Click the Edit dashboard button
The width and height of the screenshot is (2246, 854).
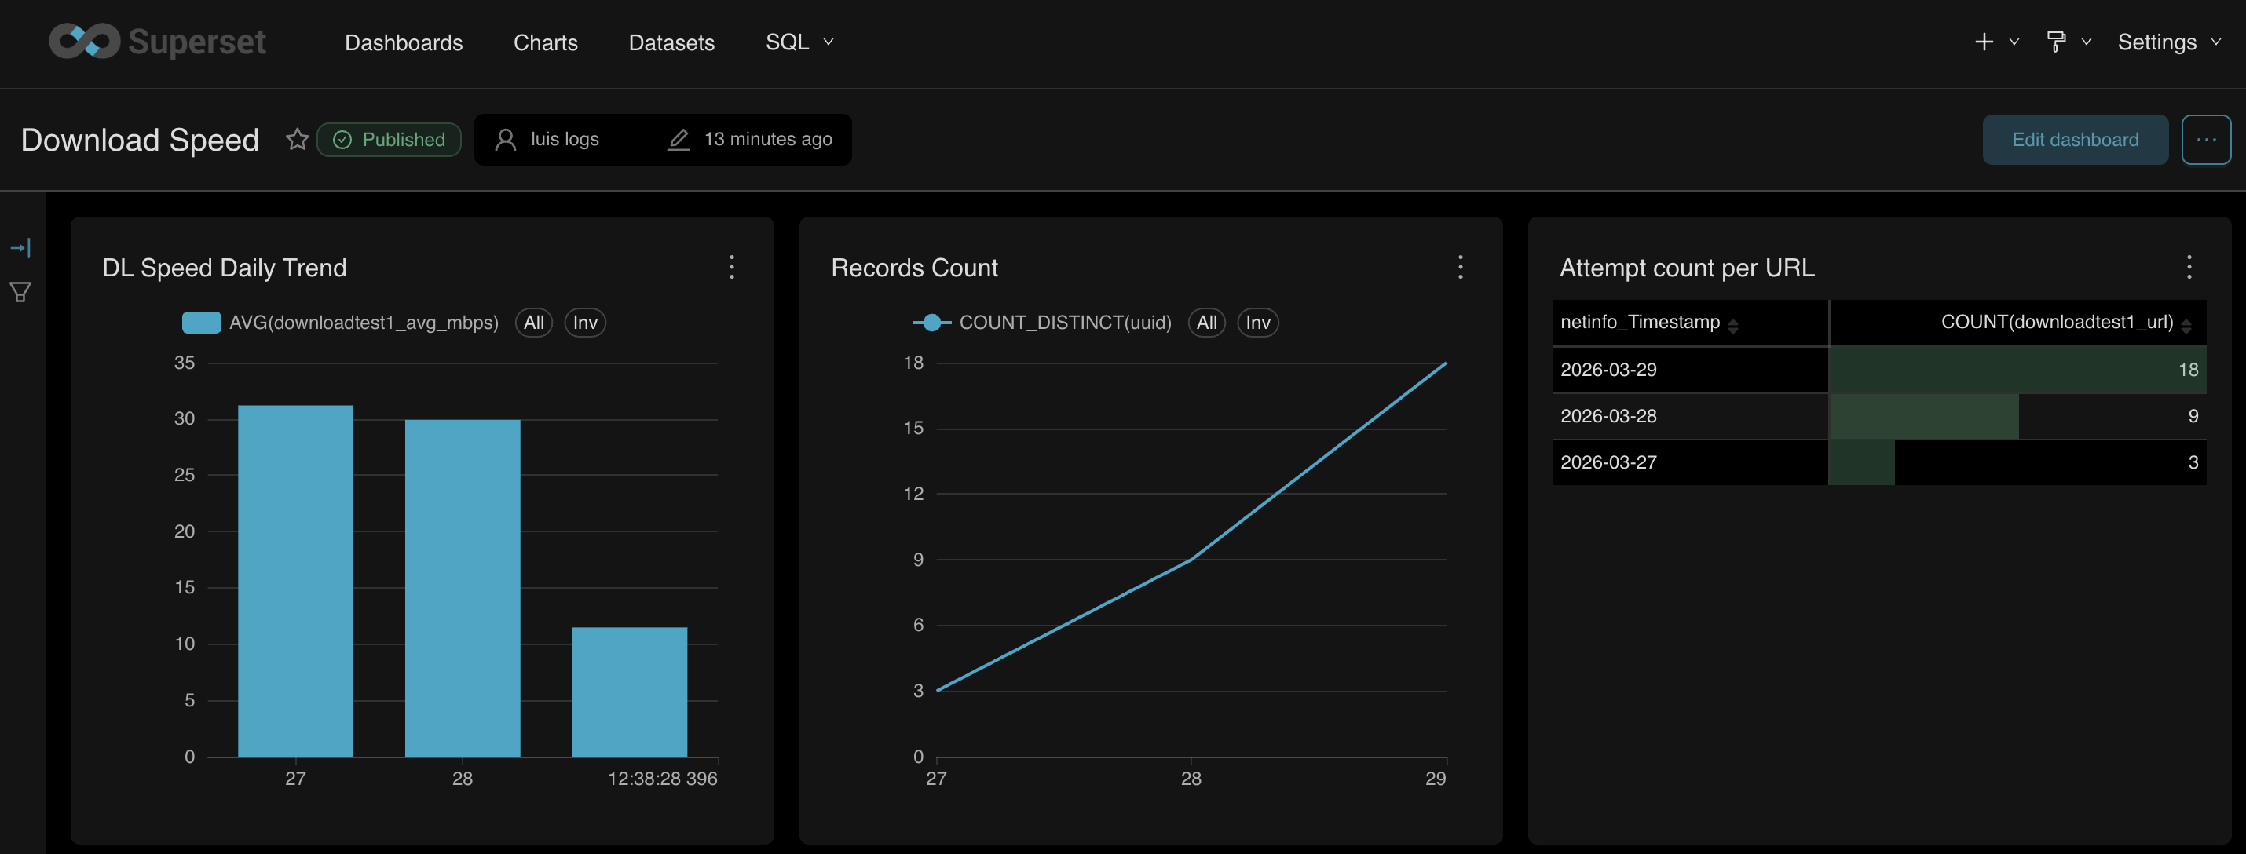(2074, 140)
